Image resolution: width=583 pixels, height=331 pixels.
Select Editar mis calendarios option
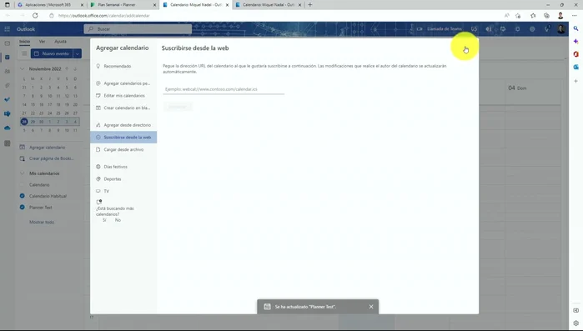pos(123,96)
